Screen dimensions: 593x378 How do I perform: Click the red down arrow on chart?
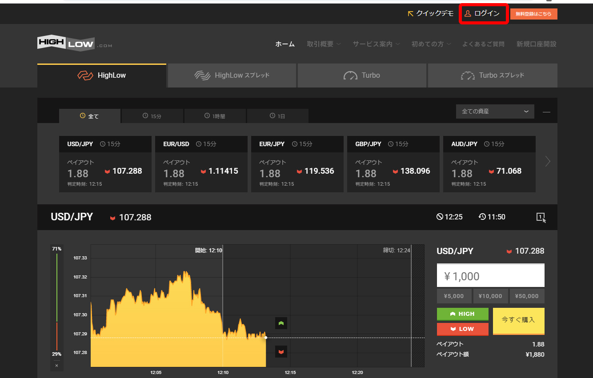[x=281, y=352]
